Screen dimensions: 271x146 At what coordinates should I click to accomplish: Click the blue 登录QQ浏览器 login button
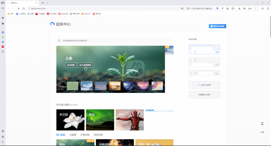(x=217, y=26)
